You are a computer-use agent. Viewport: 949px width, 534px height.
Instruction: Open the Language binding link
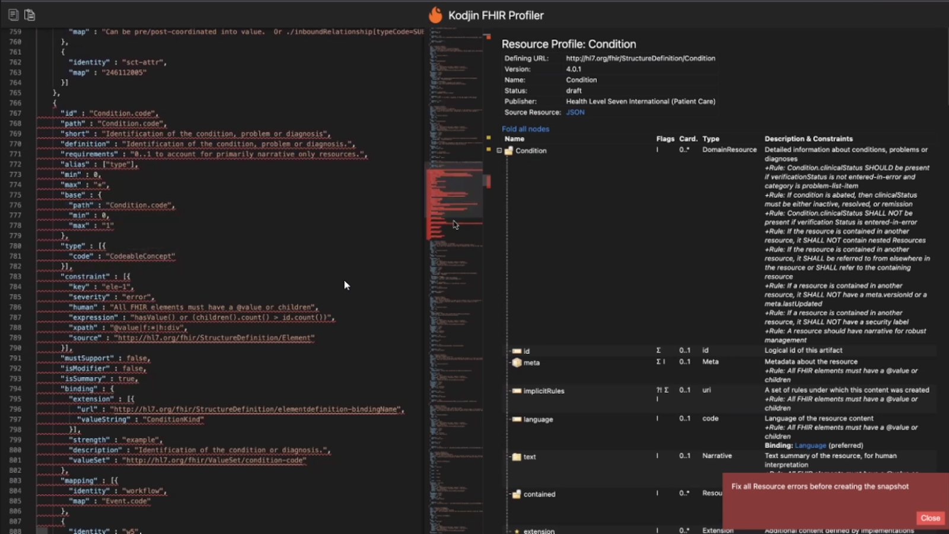(x=810, y=445)
